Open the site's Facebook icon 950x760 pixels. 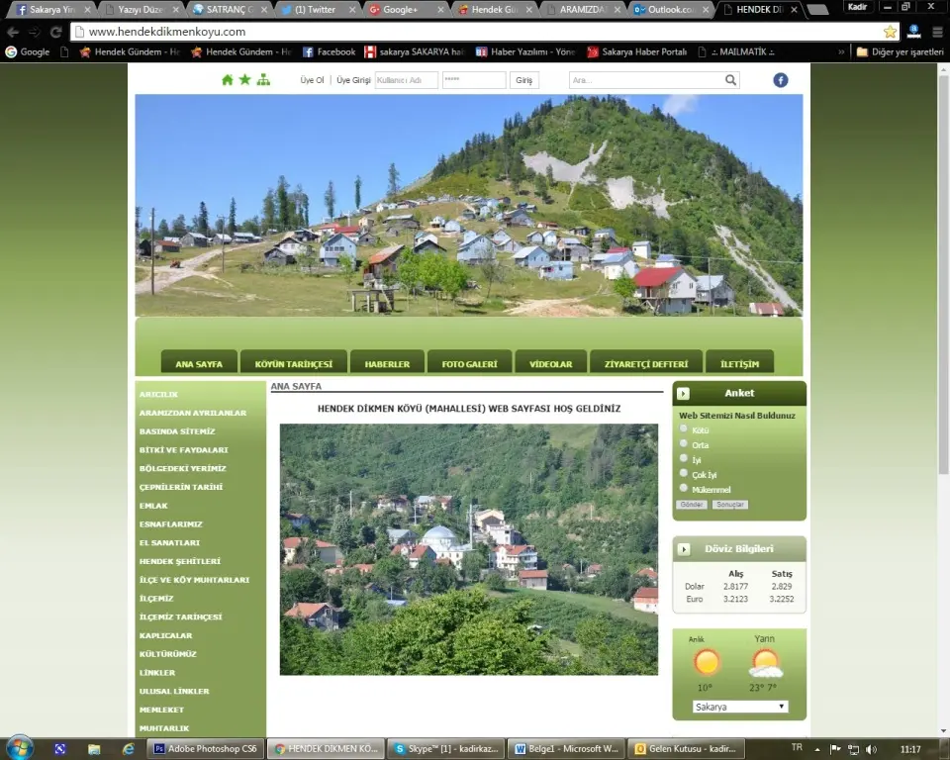click(x=781, y=80)
